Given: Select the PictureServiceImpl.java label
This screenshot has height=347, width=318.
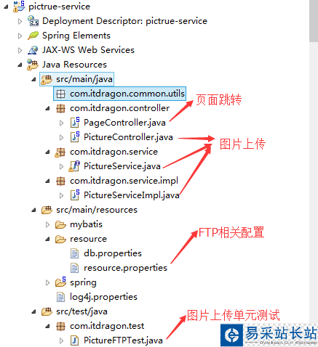Looking at the screenshot, I should coord(132,195).
